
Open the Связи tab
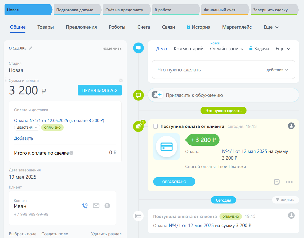[x=168, y=27]
